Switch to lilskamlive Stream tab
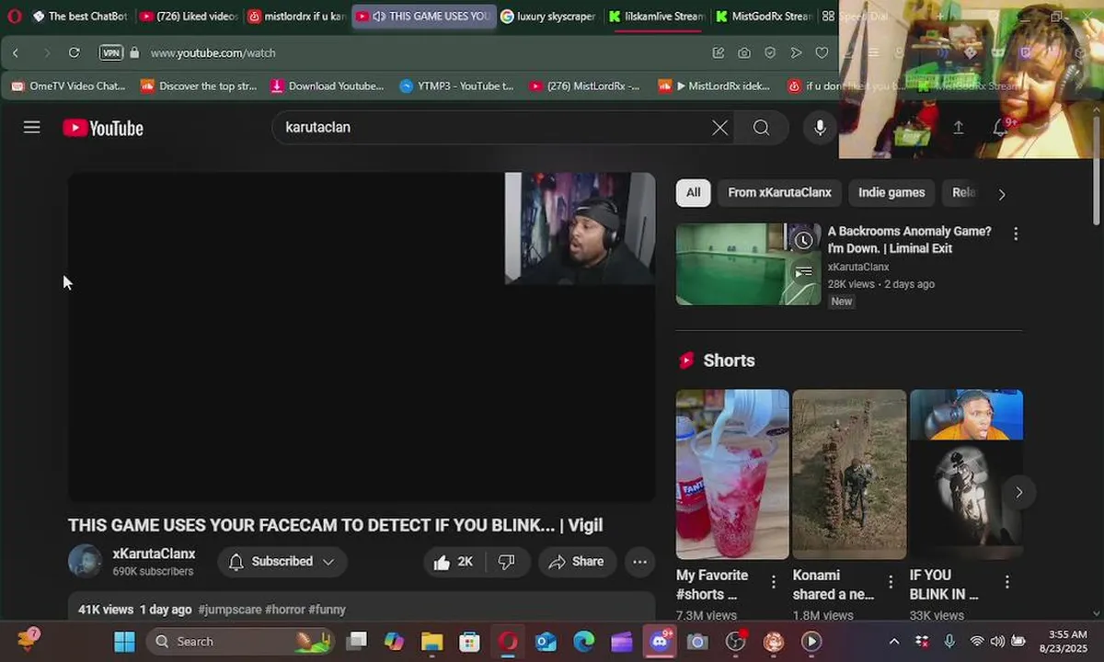Viewport: 1104px width, 662px height. [x=657, y=17]
